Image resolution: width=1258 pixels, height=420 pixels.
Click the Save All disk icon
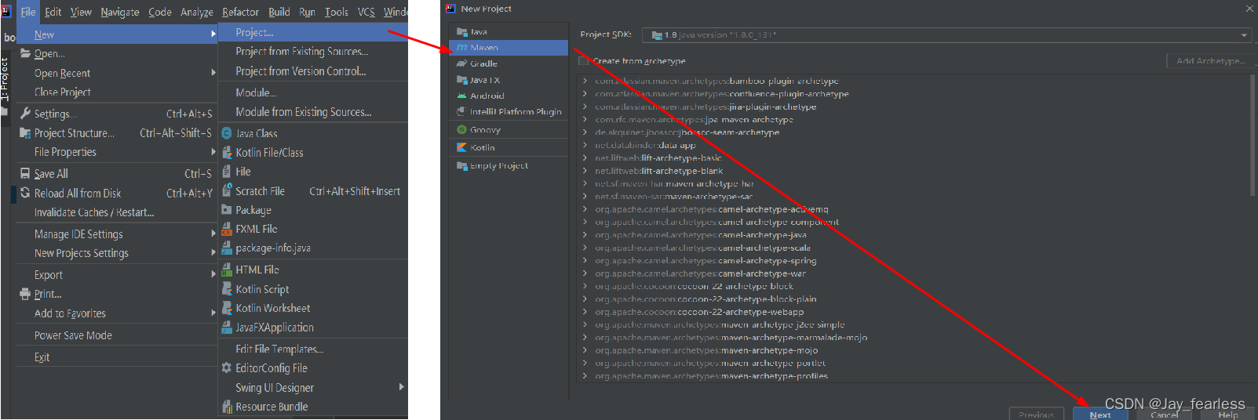tap(25, 174)
